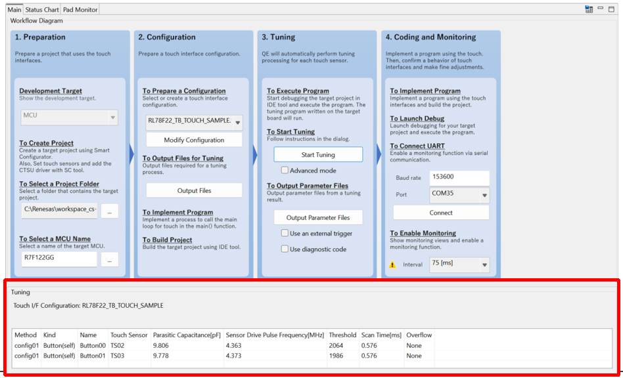This screenshot has height=378, width=623.
Task: Switch to the Status Chart tab
Action: (42, 10)
